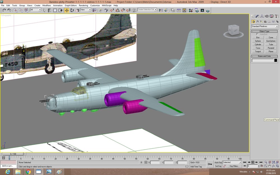The width and height of the screenshot is (280, 175).
Task: Click the Mirror tool icon
Action: point(161,10)
